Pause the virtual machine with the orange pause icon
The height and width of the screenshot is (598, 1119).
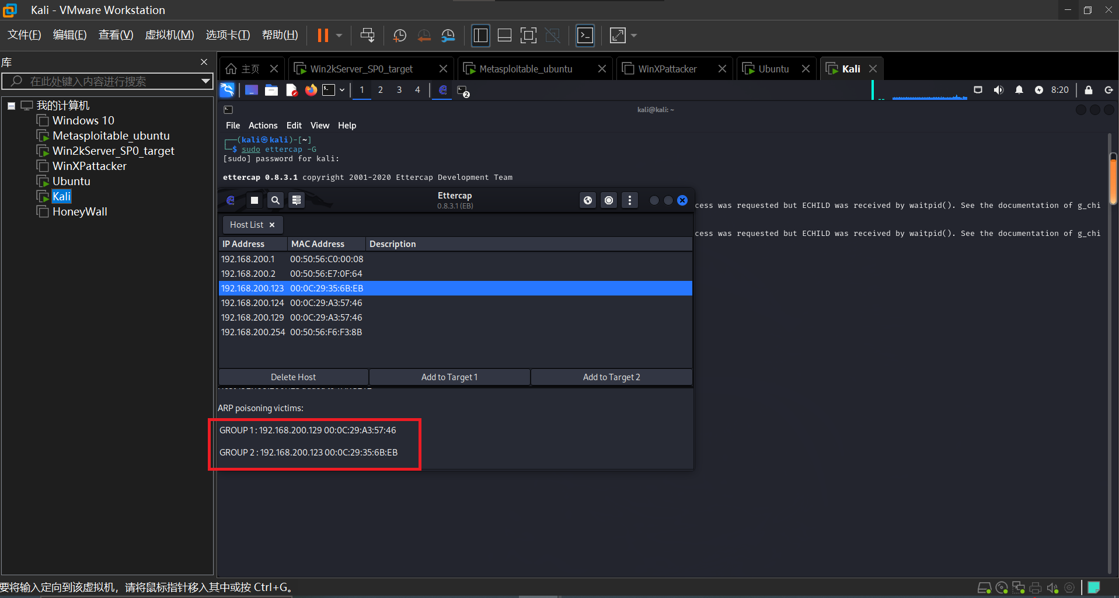(x=323, y=36)
